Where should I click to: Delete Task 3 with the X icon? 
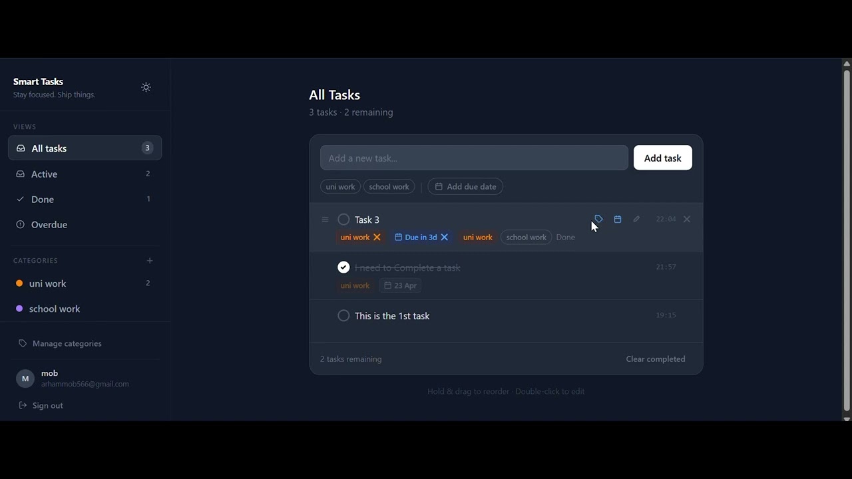[x=687, y=219]
